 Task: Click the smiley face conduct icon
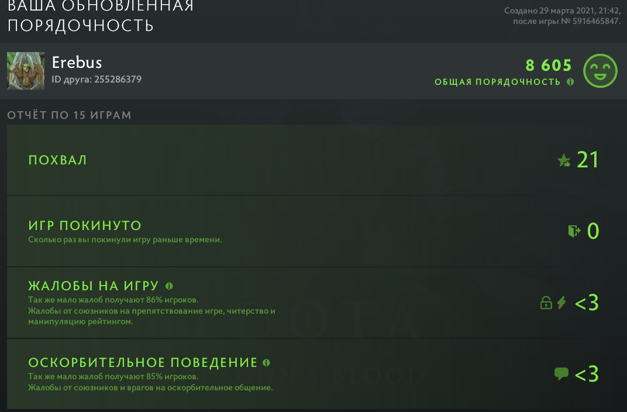click(601, 71)
